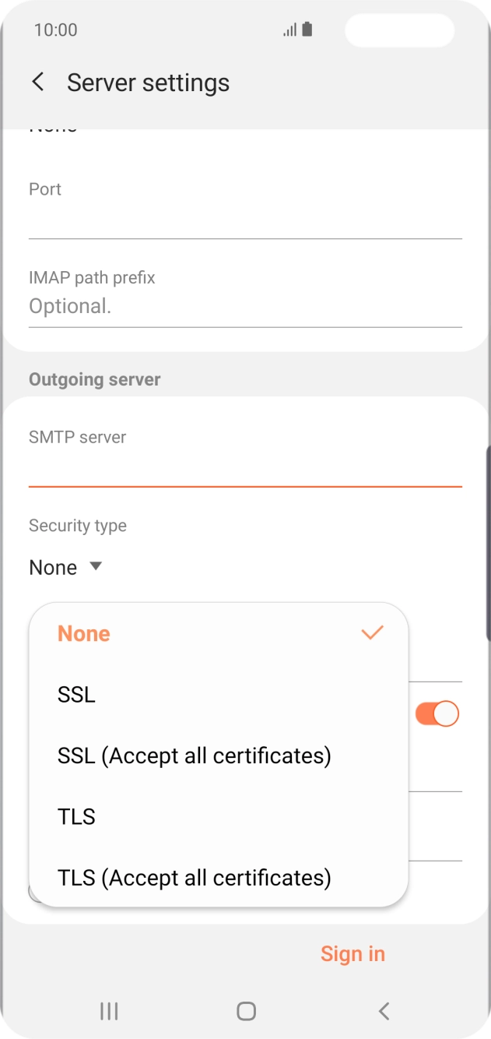Click the battery icon in status bar
Image resolution: width=491 pixels, height=1039 pixels.
coord(308,29)
